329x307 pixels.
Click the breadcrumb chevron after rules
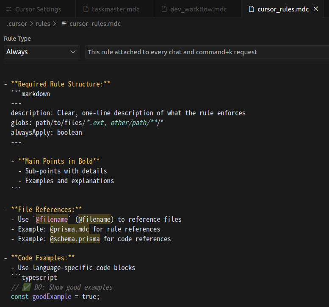55,24
